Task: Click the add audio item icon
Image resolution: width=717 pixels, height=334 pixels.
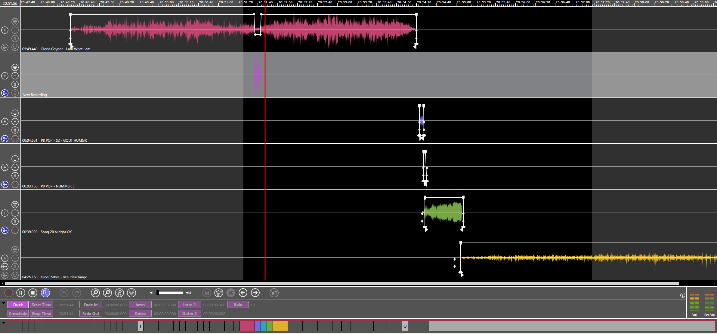Action: point(45,293)
